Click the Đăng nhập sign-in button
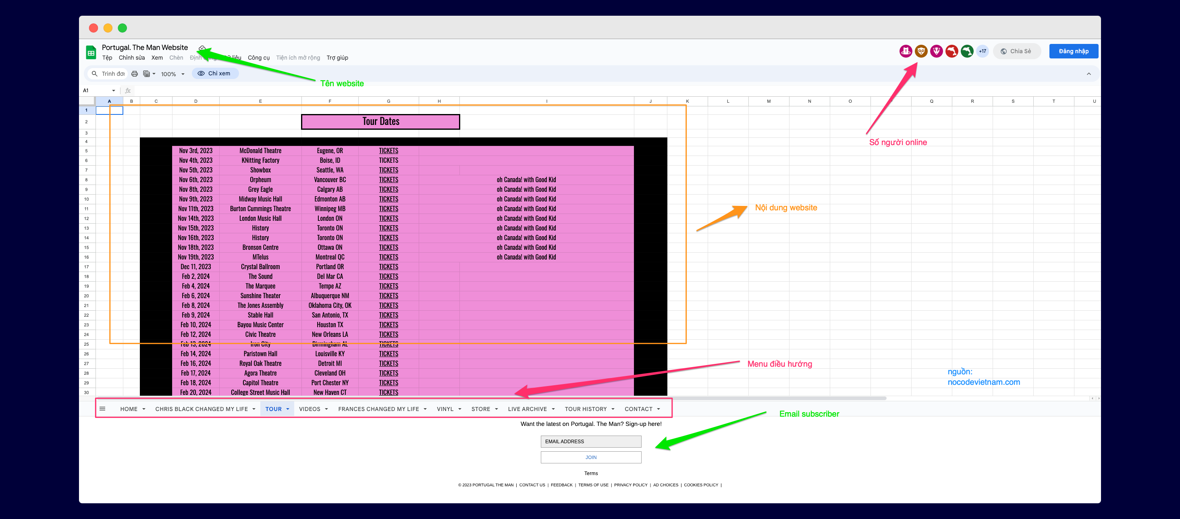 pos(1073,51)
